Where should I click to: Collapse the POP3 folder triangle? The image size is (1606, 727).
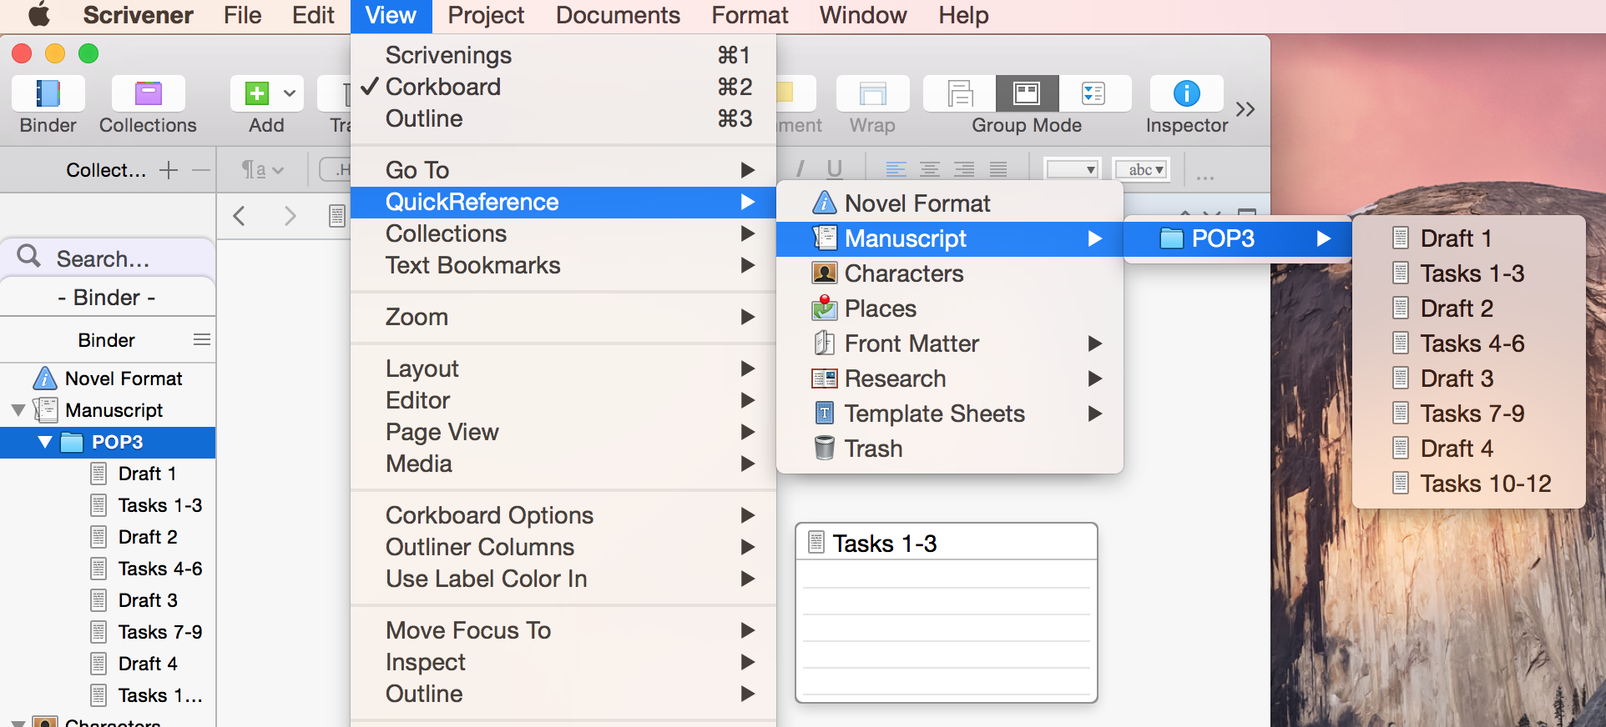(x=45, y=442)
